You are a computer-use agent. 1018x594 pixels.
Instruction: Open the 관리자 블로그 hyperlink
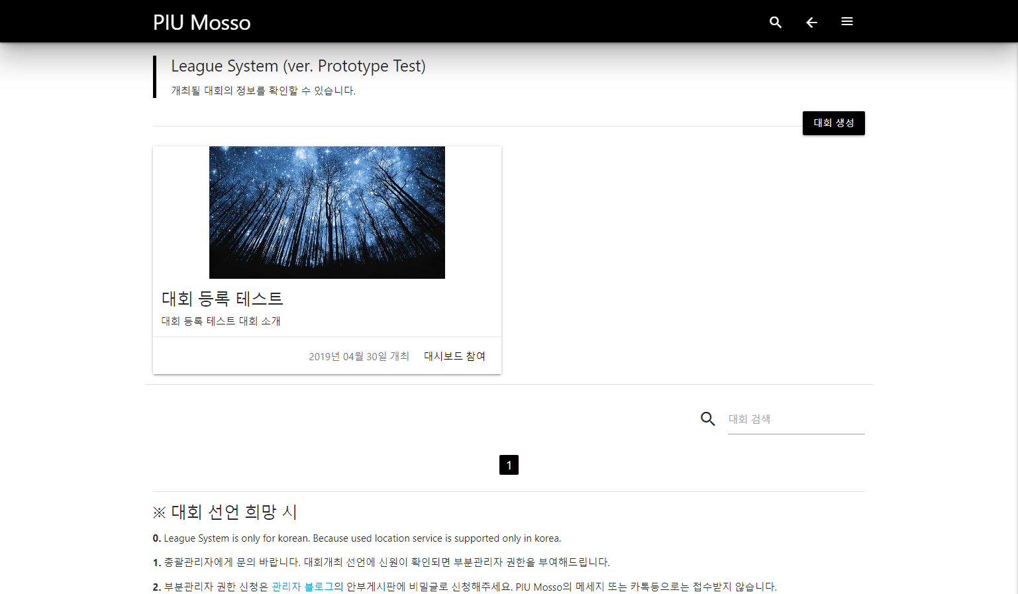(x=303, y=587)
